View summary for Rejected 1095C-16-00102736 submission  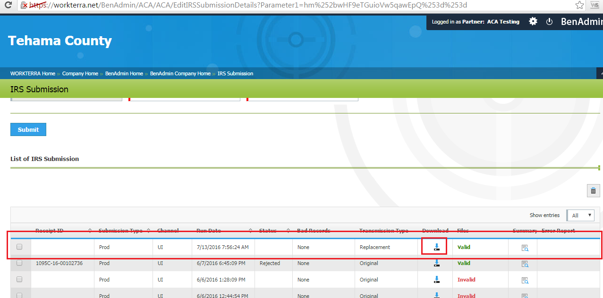pyautogui.click(x=525, y=264)
